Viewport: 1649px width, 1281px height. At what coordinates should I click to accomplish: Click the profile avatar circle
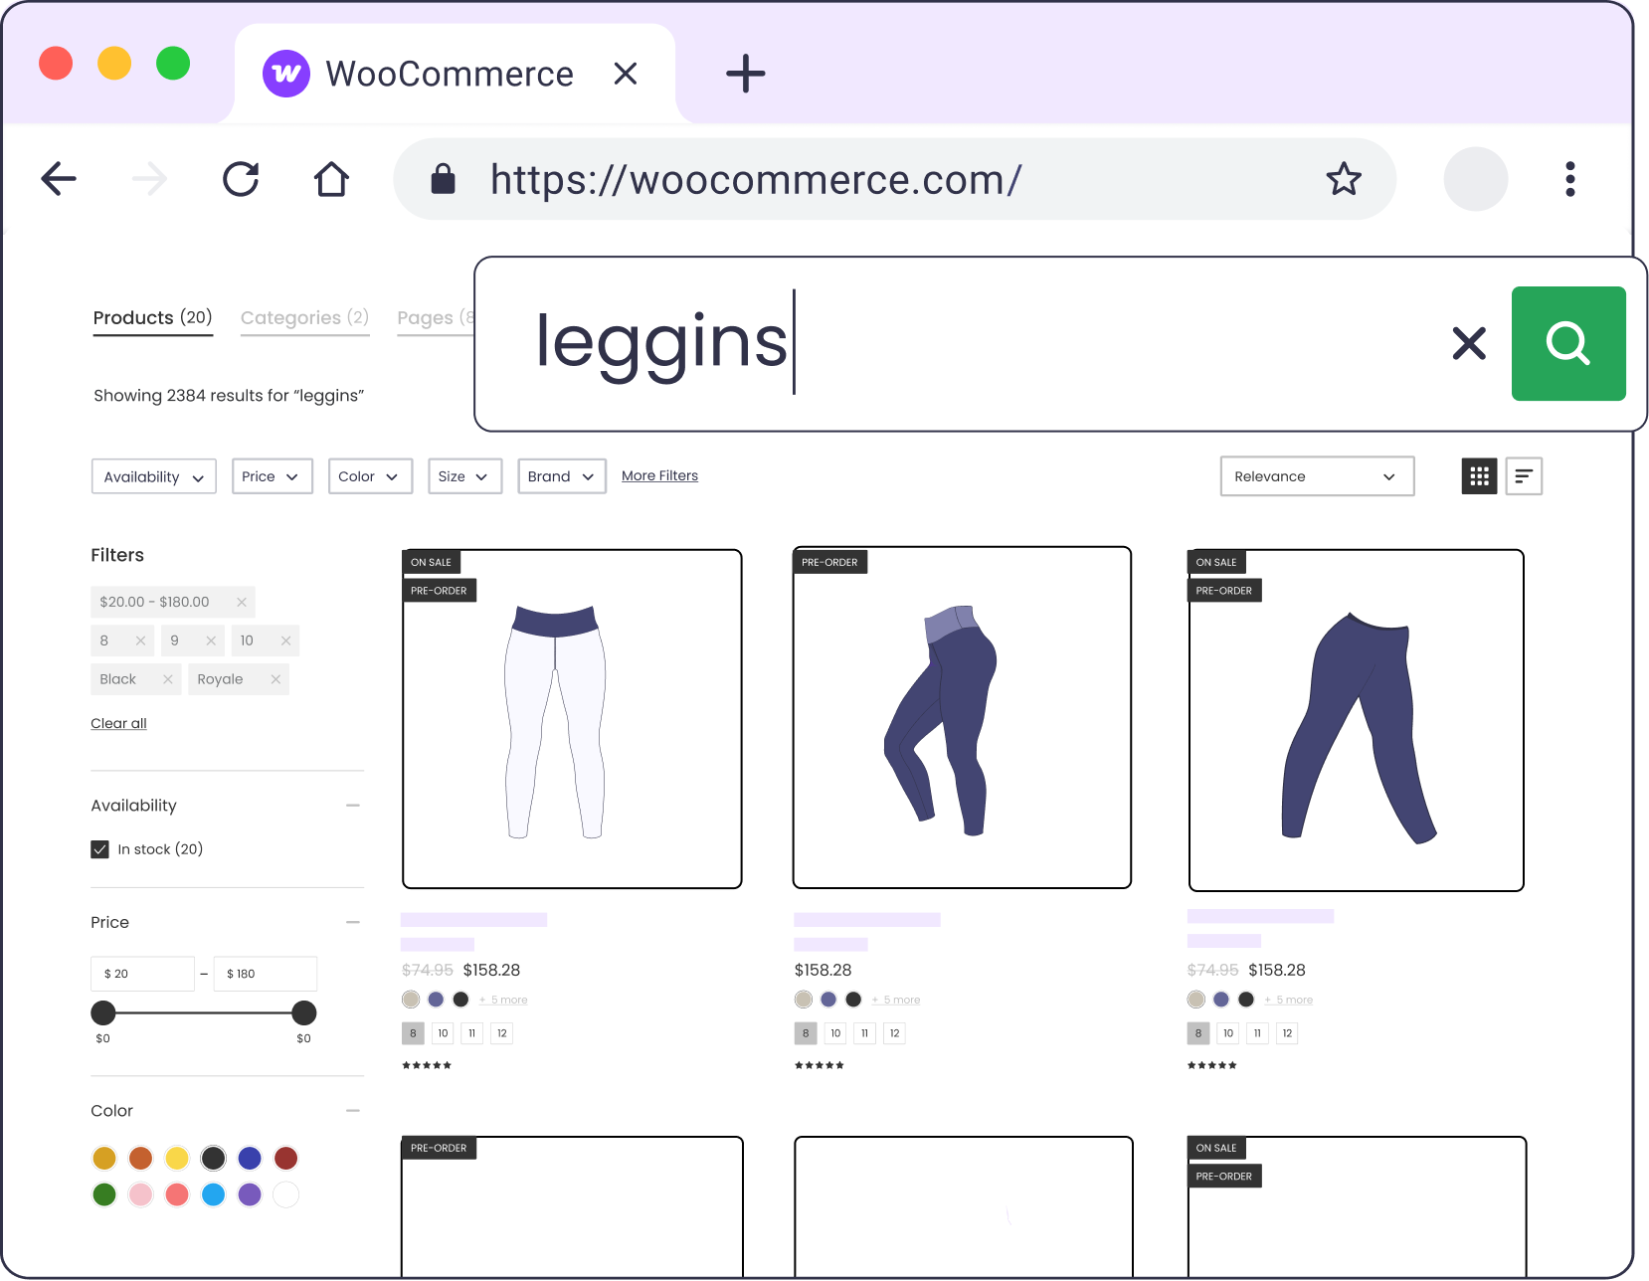1475,179
